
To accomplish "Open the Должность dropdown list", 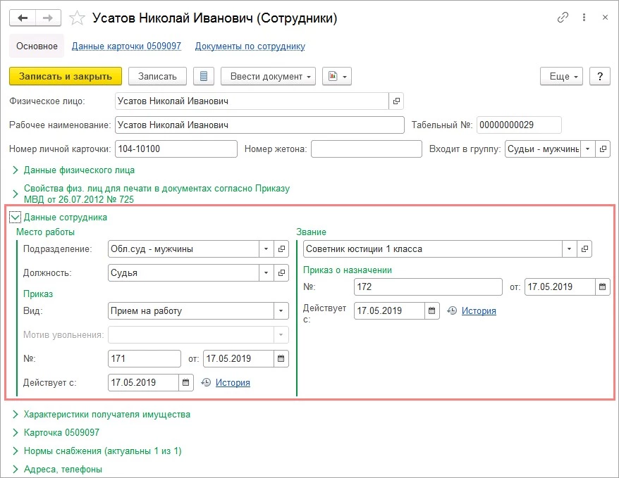I will point(266,273).
